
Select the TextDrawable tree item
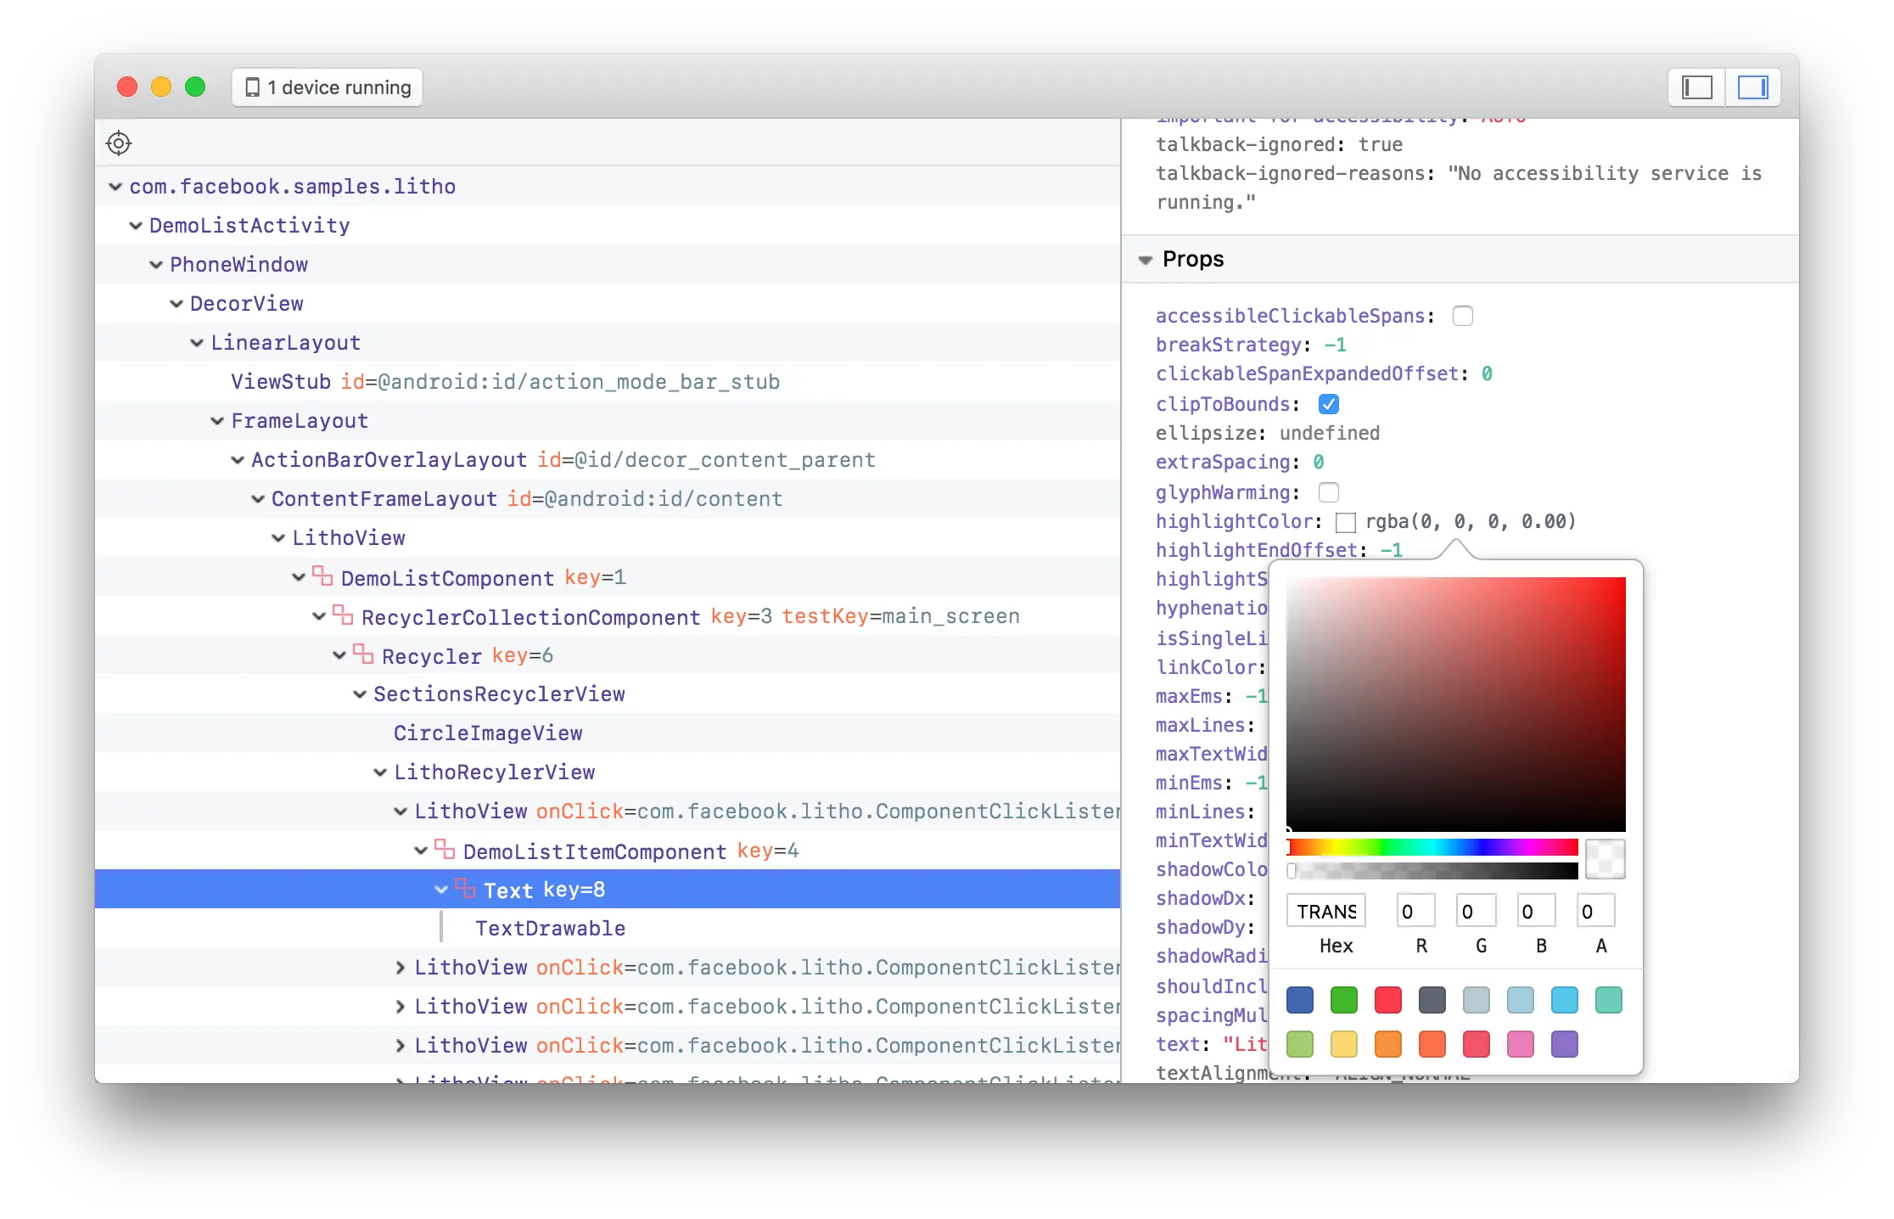(550, 929)
